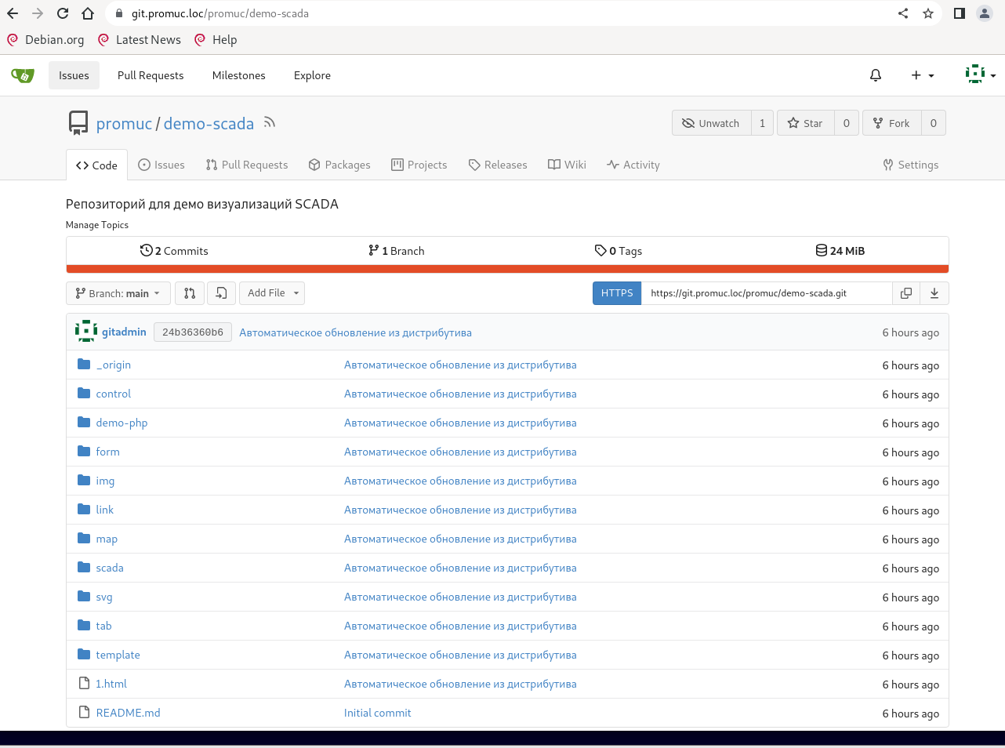Screen dimensions: 1005x748
Task: Copy the repository clone URL
Action: click(906, 293)
